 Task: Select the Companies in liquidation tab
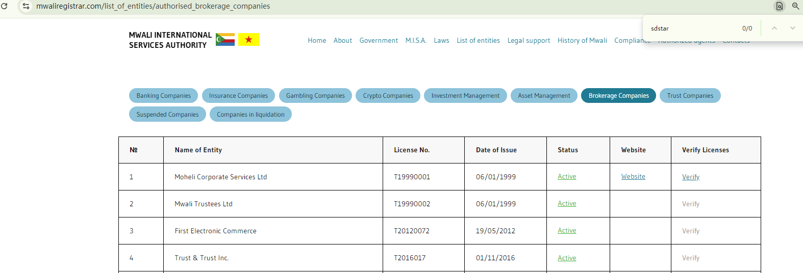coord(250,115)
